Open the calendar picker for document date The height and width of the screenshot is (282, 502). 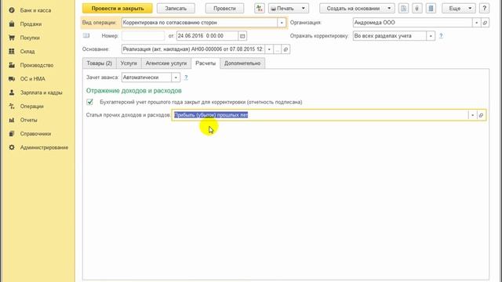(x=242, y=36)
